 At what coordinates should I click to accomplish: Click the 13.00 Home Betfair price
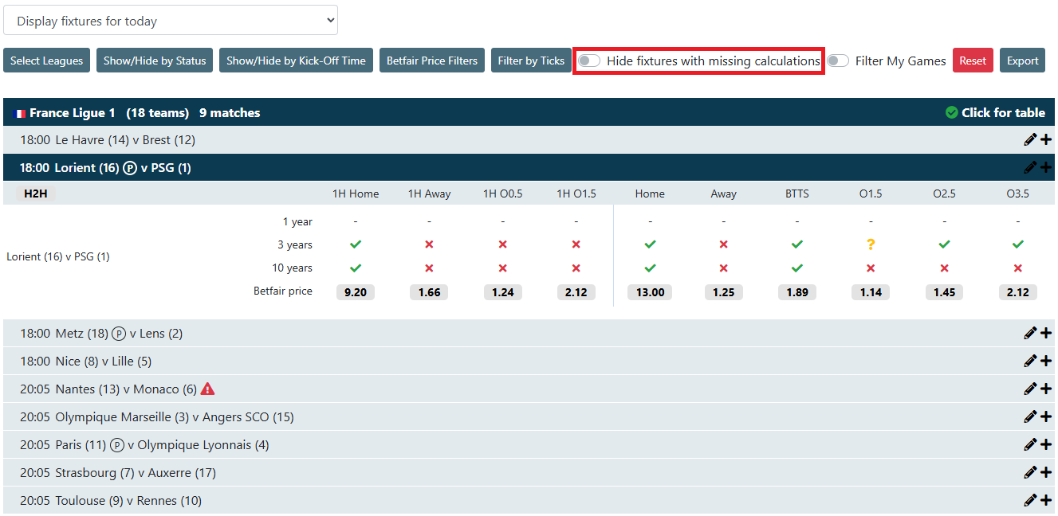[x=650, y=292]
